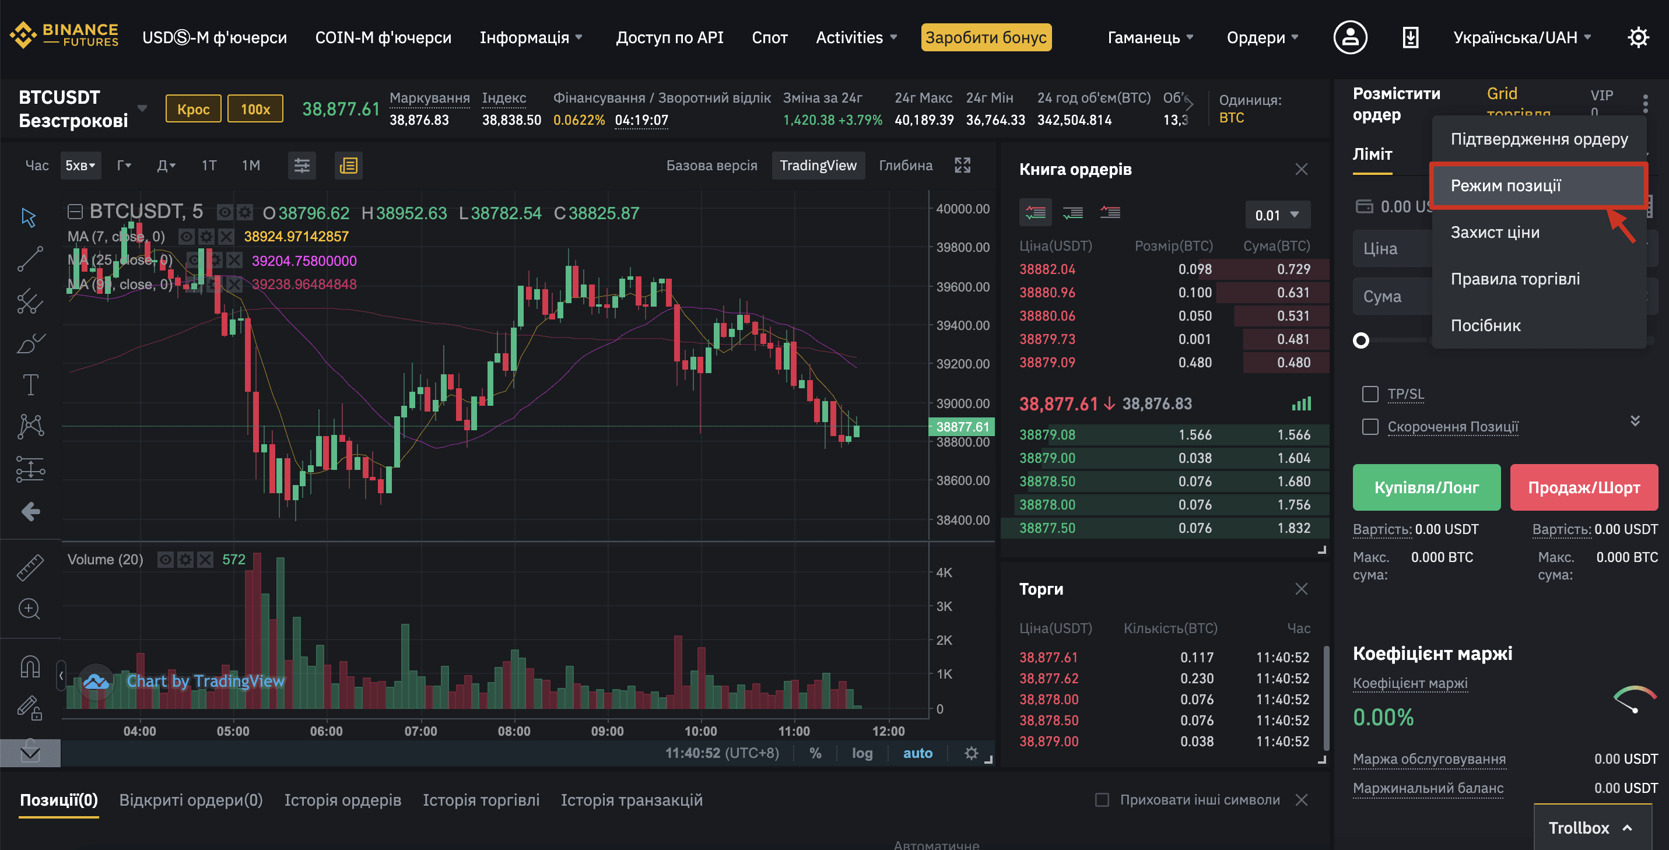Click the Купівля/Лонг buy button
Screen dimensions: 1669x850
click(1426, 487)
